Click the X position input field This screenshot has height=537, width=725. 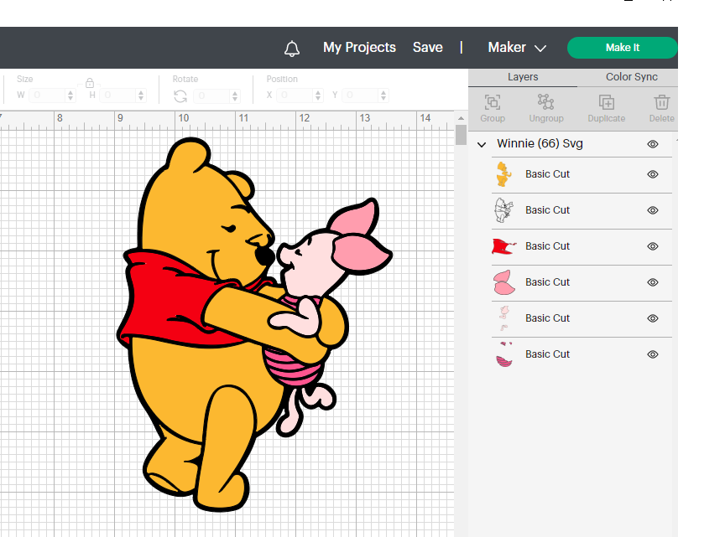click(295, 96)
